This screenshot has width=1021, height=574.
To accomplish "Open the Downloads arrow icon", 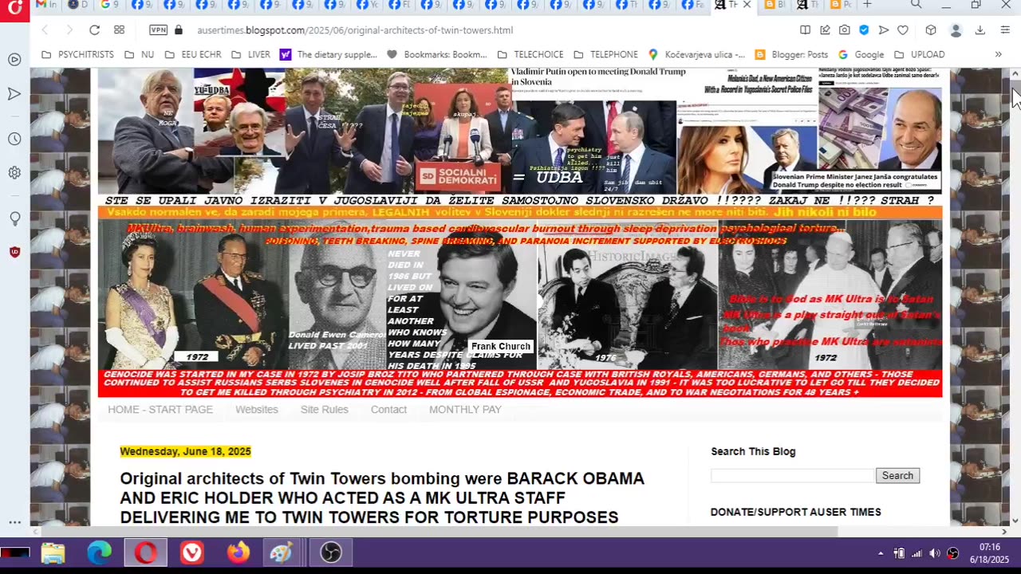I will 980,30.
